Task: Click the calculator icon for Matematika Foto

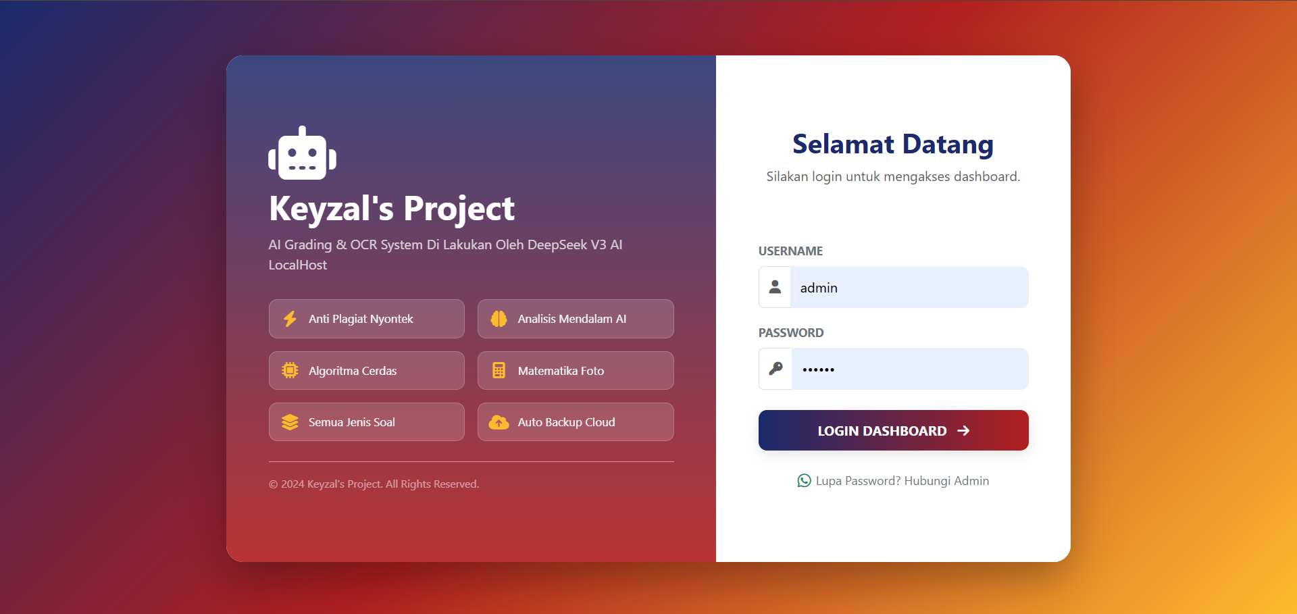Action: [x=499, y=370]
